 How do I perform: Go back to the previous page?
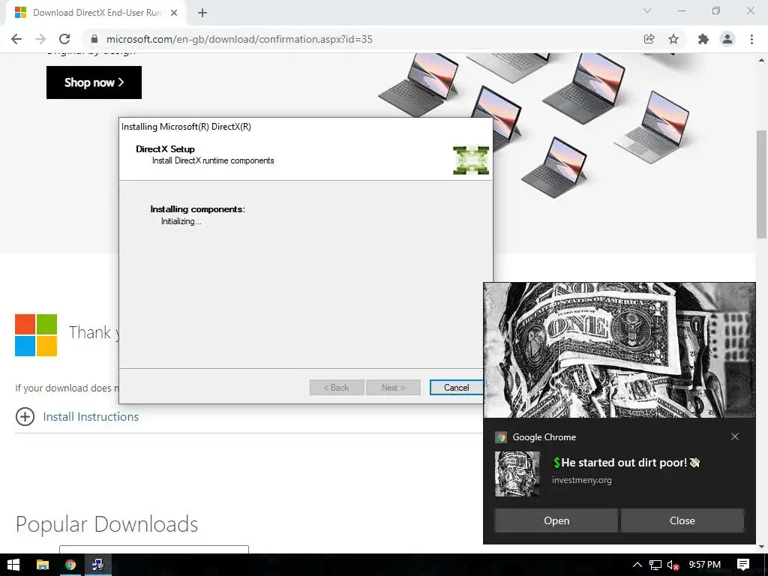point(16,39)
